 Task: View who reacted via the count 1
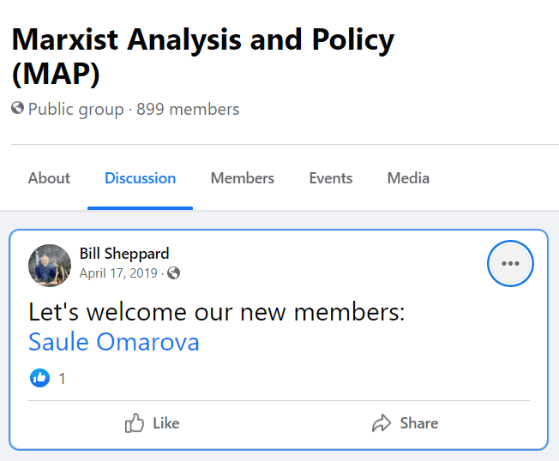click(62, 379)
